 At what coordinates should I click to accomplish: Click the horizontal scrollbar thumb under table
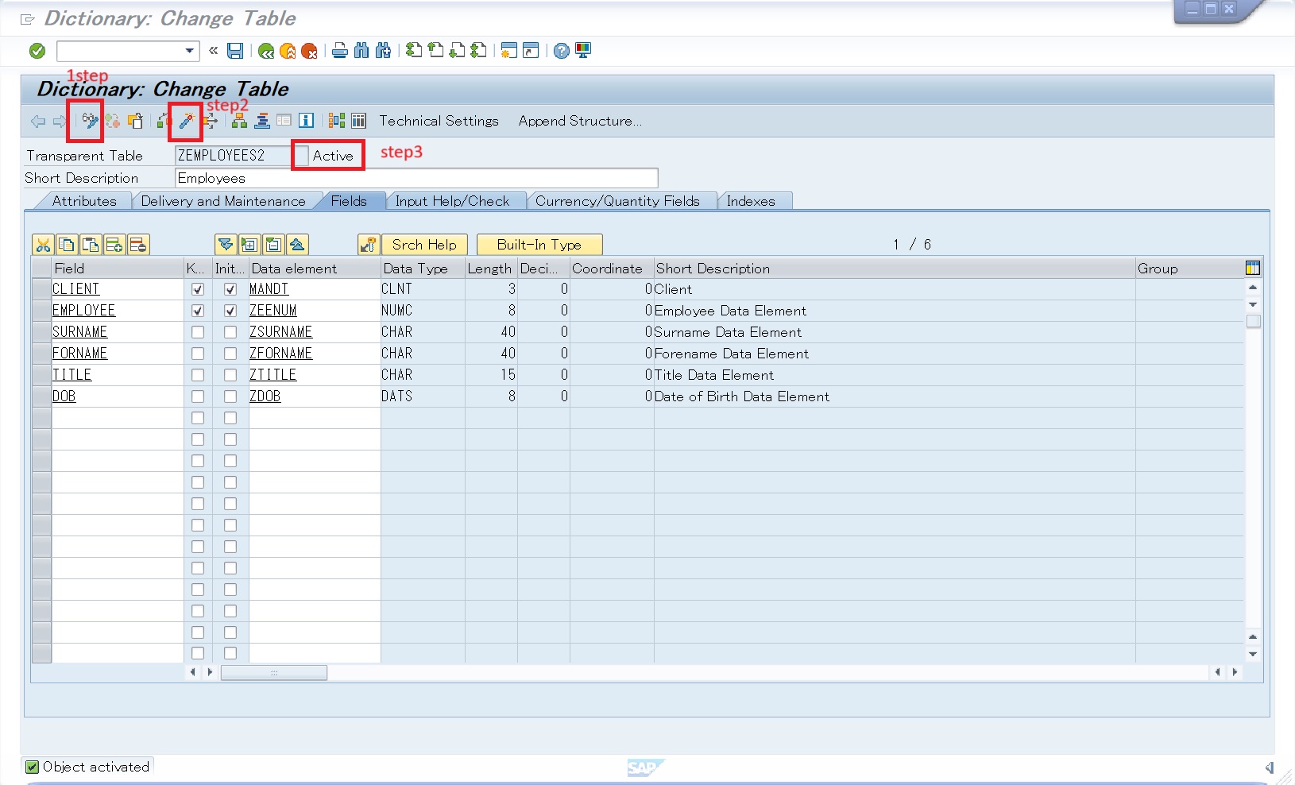[x=273, y=673]
